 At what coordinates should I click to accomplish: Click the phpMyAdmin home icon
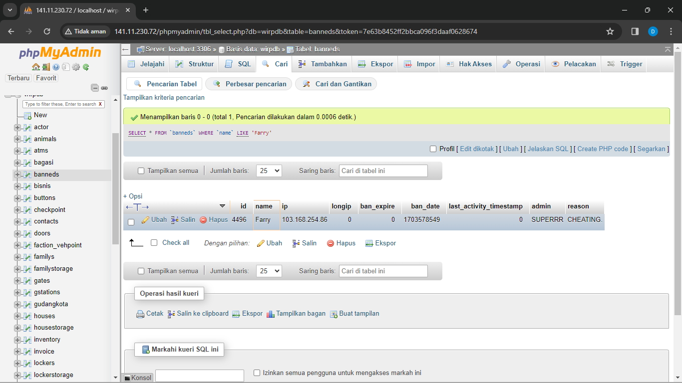(35, 67)
